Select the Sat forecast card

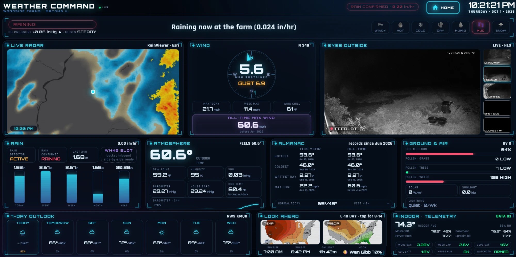click(x=92, y=237)
